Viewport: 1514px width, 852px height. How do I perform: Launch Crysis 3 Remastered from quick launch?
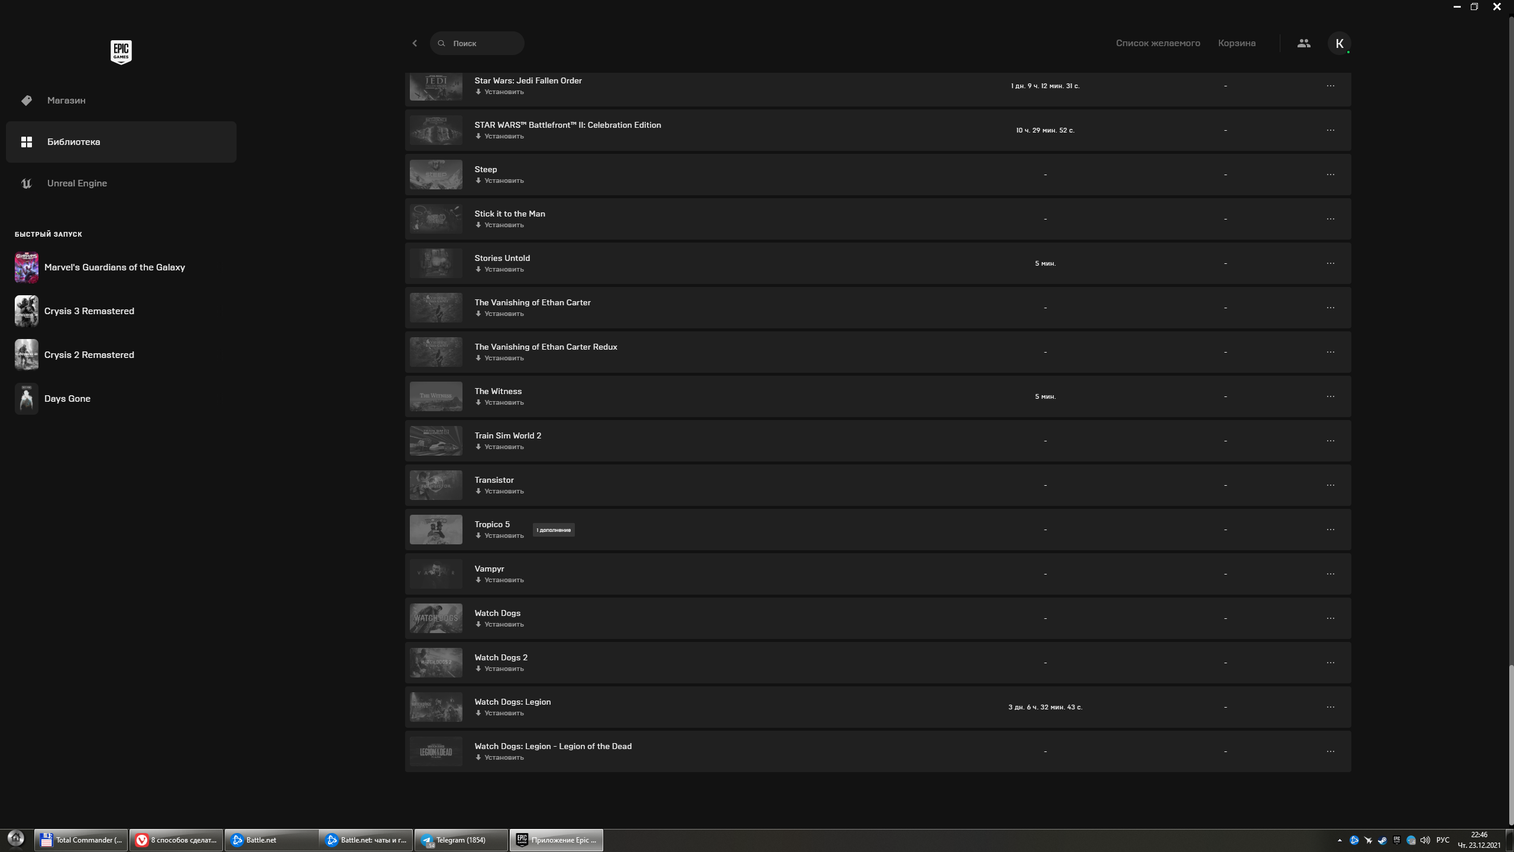75,311
